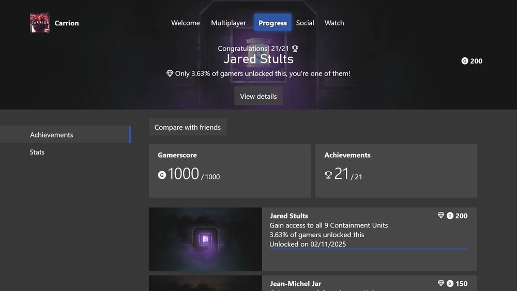Viewport: 517px width, 291px height.
Task: Click the G icon in Gamerscore 1000 card
Action: 161,175
